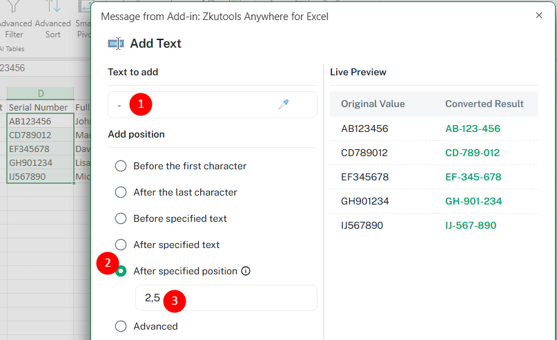Image resolution: width=557 pixels, height=340 pixels.
Task: Select cell IJ567890 in the spreadsheet
Action: click(x=41, y=176)
